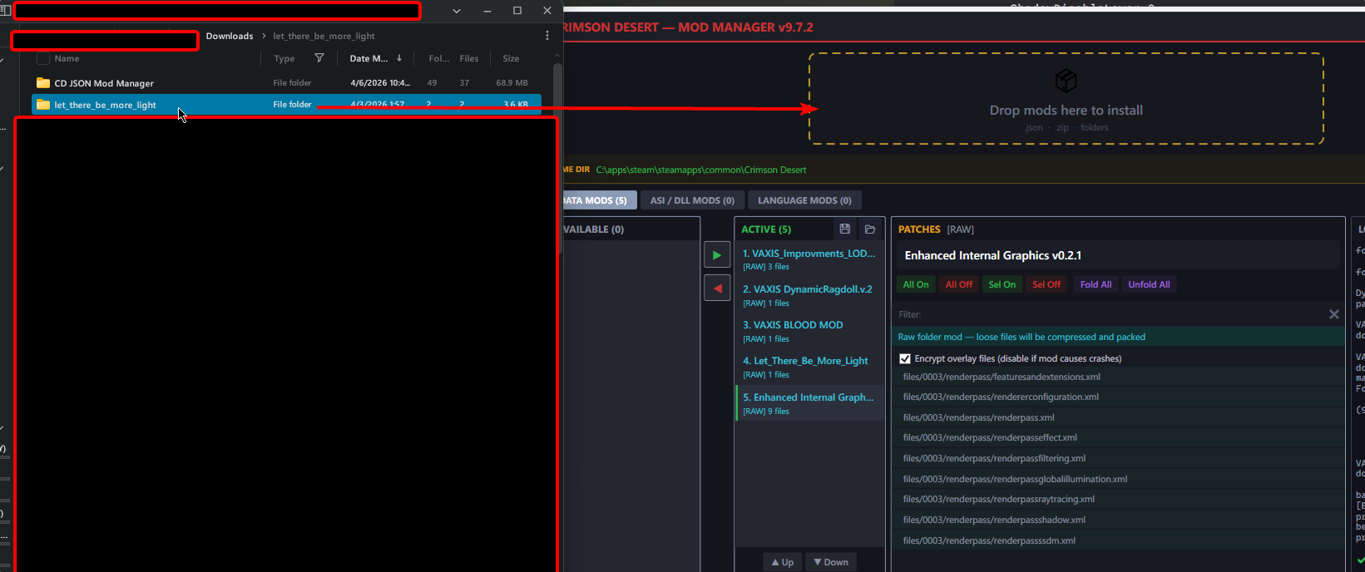1365x572 pixels.
Task: Click the Crimson Desert game directory path
Action: pyautogui.click(x=701, y=170)
